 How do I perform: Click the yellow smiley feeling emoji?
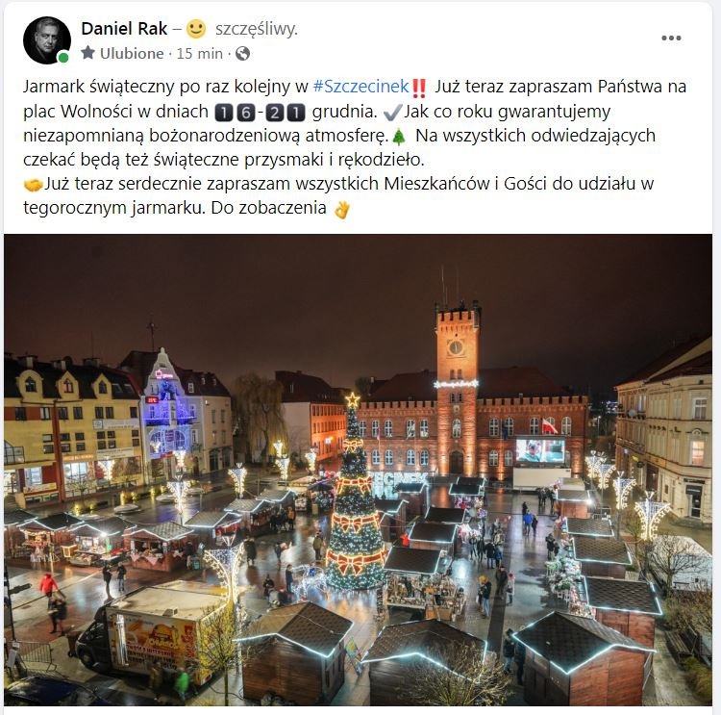tap(196, 29)
